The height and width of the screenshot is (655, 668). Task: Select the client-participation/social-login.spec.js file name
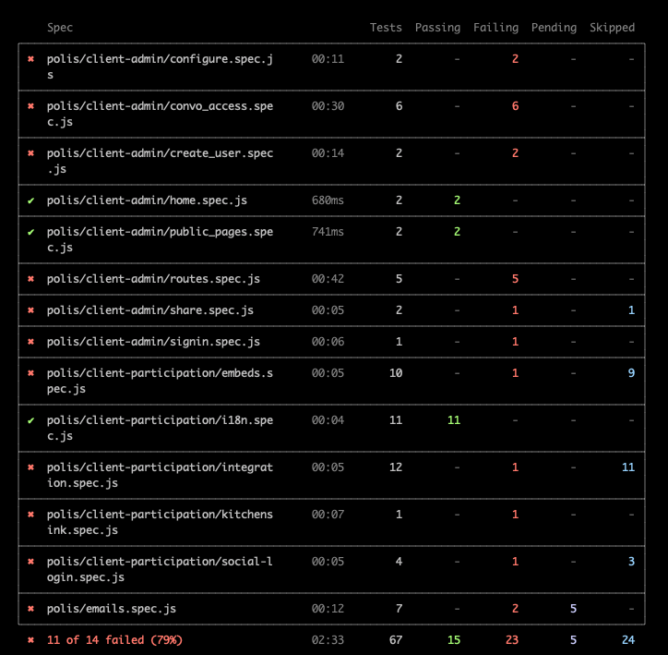click(x=161, y=569)
